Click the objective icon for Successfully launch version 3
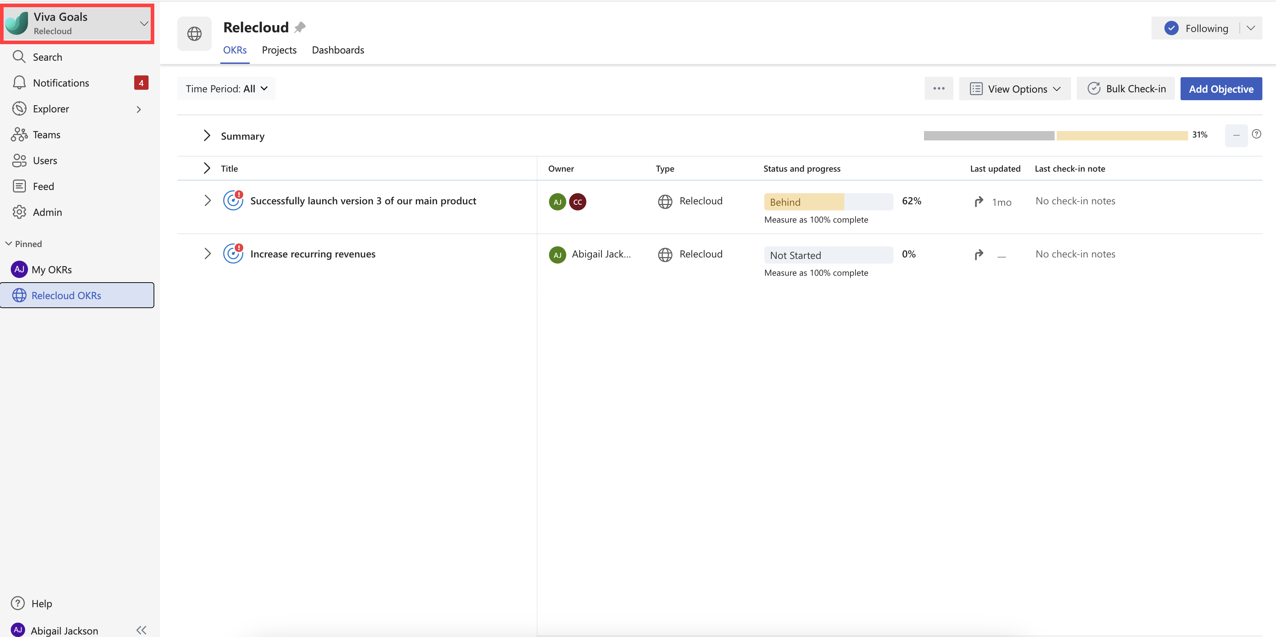 click(233, 200)
